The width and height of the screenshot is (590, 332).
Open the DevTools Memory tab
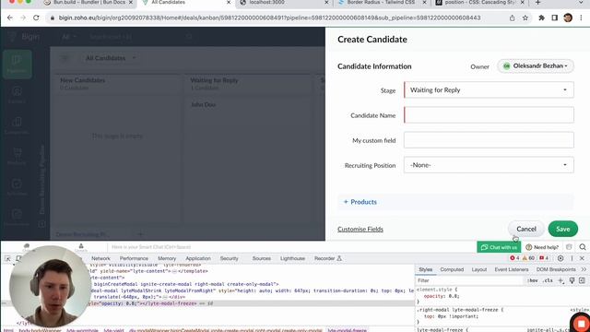(x=167, y=258)
